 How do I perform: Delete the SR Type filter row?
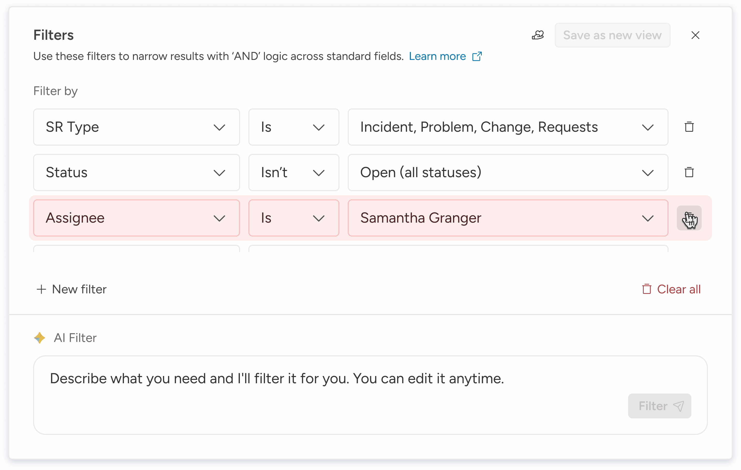pos(689,127)
